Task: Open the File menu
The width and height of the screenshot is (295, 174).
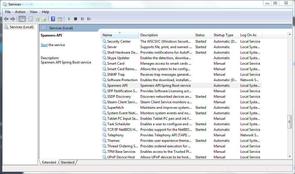Action: [8, 12]
